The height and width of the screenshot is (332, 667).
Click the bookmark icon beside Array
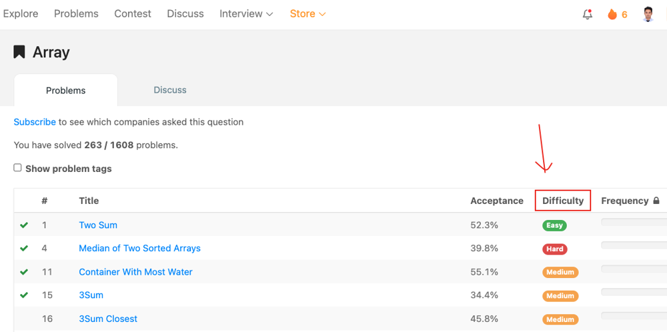coord(19,52)
